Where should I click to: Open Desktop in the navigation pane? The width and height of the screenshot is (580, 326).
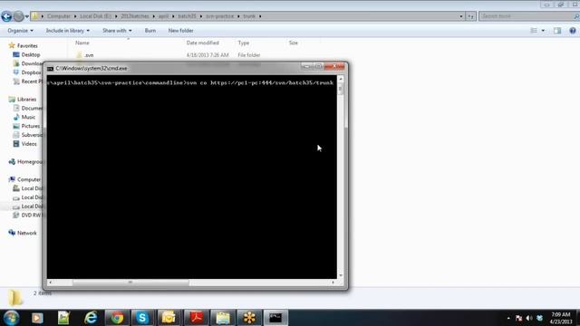[x=30, y=54]
